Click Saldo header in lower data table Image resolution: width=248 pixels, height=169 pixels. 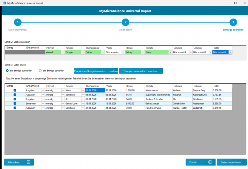tap(222, 86)
